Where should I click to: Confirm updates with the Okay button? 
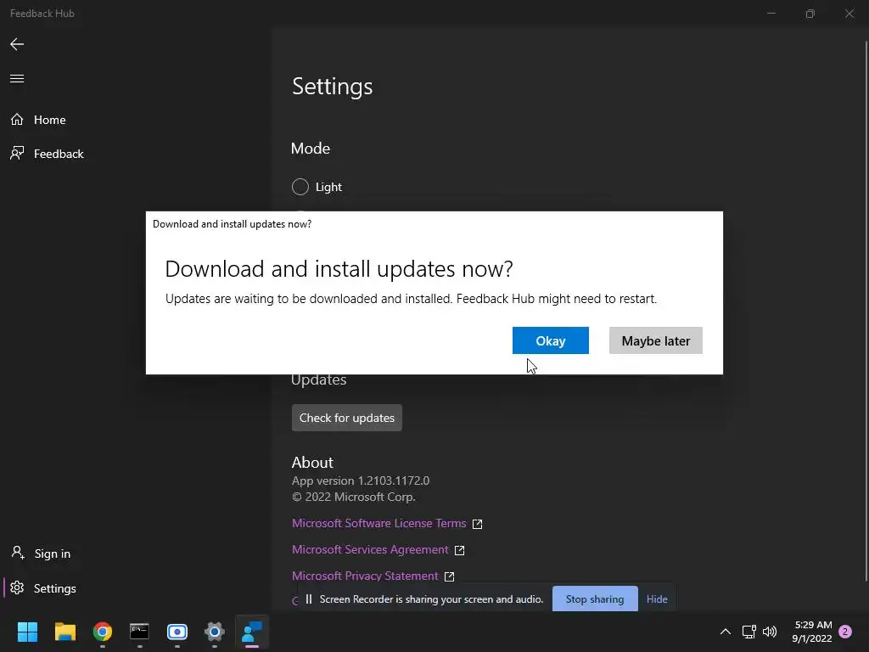pyautogui.click(x=550, y=340)
